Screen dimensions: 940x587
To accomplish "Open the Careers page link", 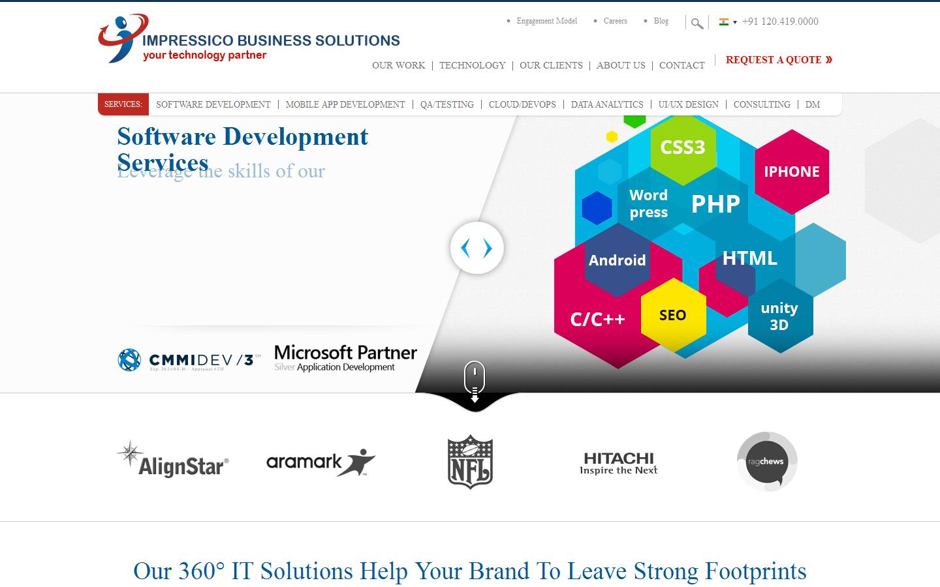I will click(614, 21).
